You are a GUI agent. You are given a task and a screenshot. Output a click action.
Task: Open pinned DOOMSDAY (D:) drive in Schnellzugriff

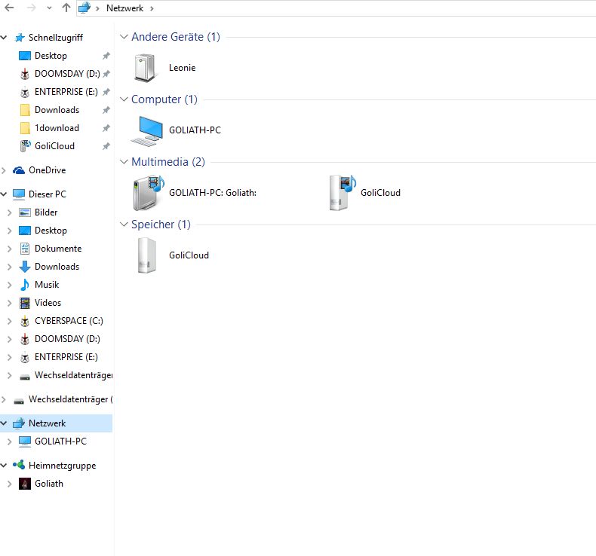67,74
